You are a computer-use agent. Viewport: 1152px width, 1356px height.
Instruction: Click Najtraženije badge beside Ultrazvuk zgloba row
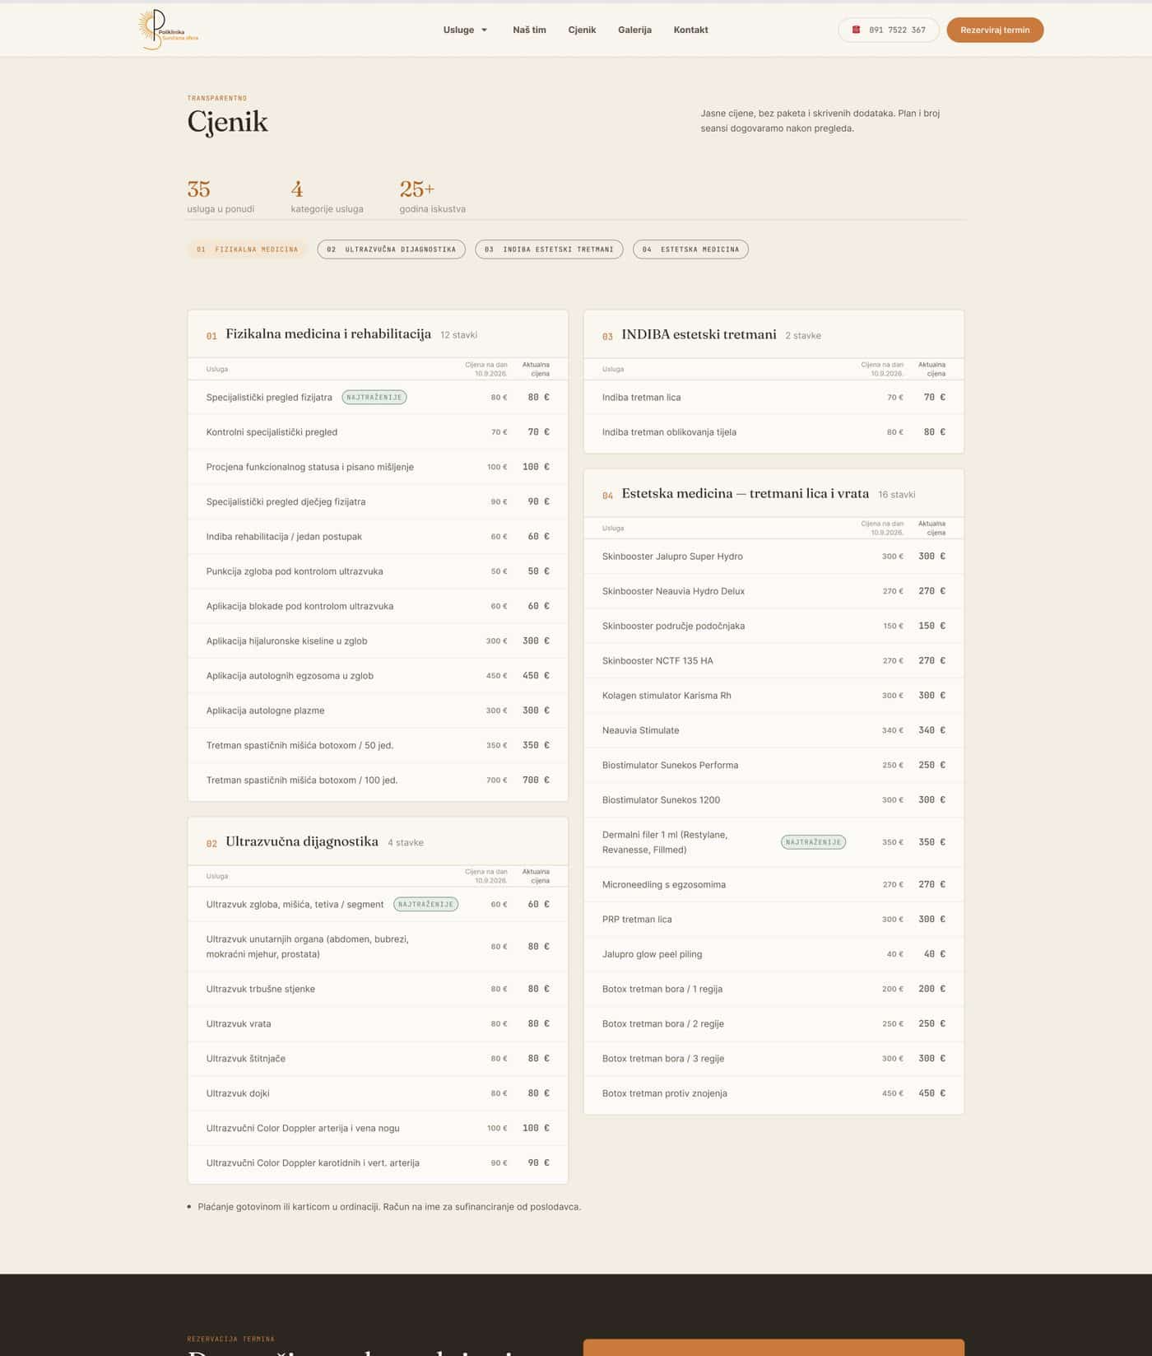tap(426, 904)
